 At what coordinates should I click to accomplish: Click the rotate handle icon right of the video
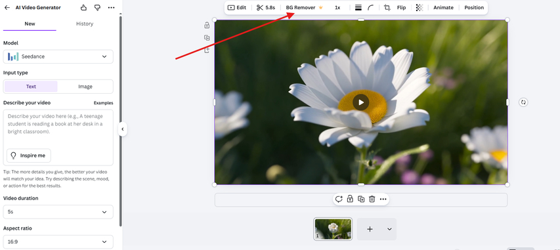[x=523, y=102]
